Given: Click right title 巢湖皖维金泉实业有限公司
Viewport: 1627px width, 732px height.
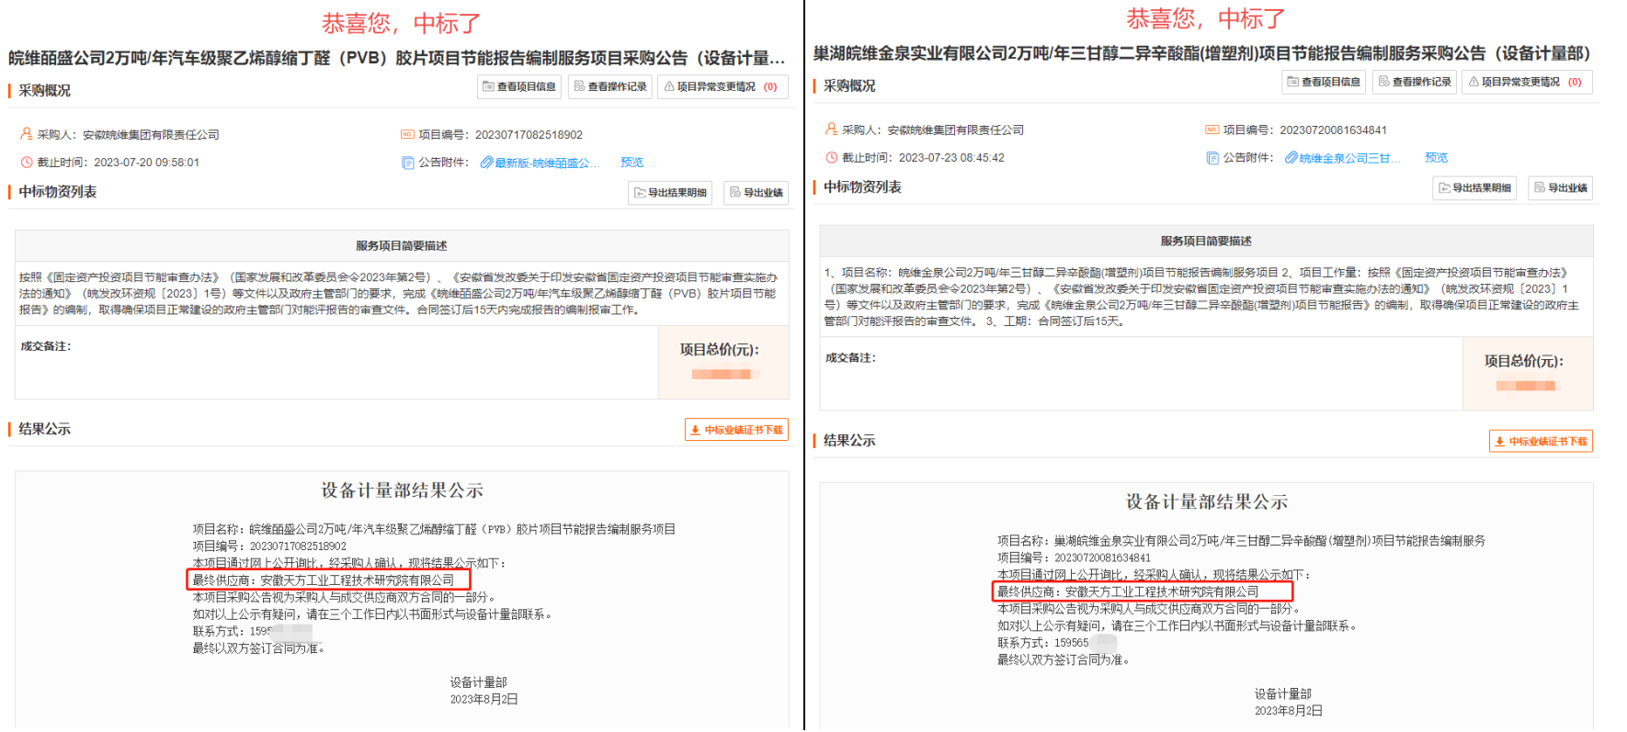Looking at the screenshot, I should point(1201,53).
